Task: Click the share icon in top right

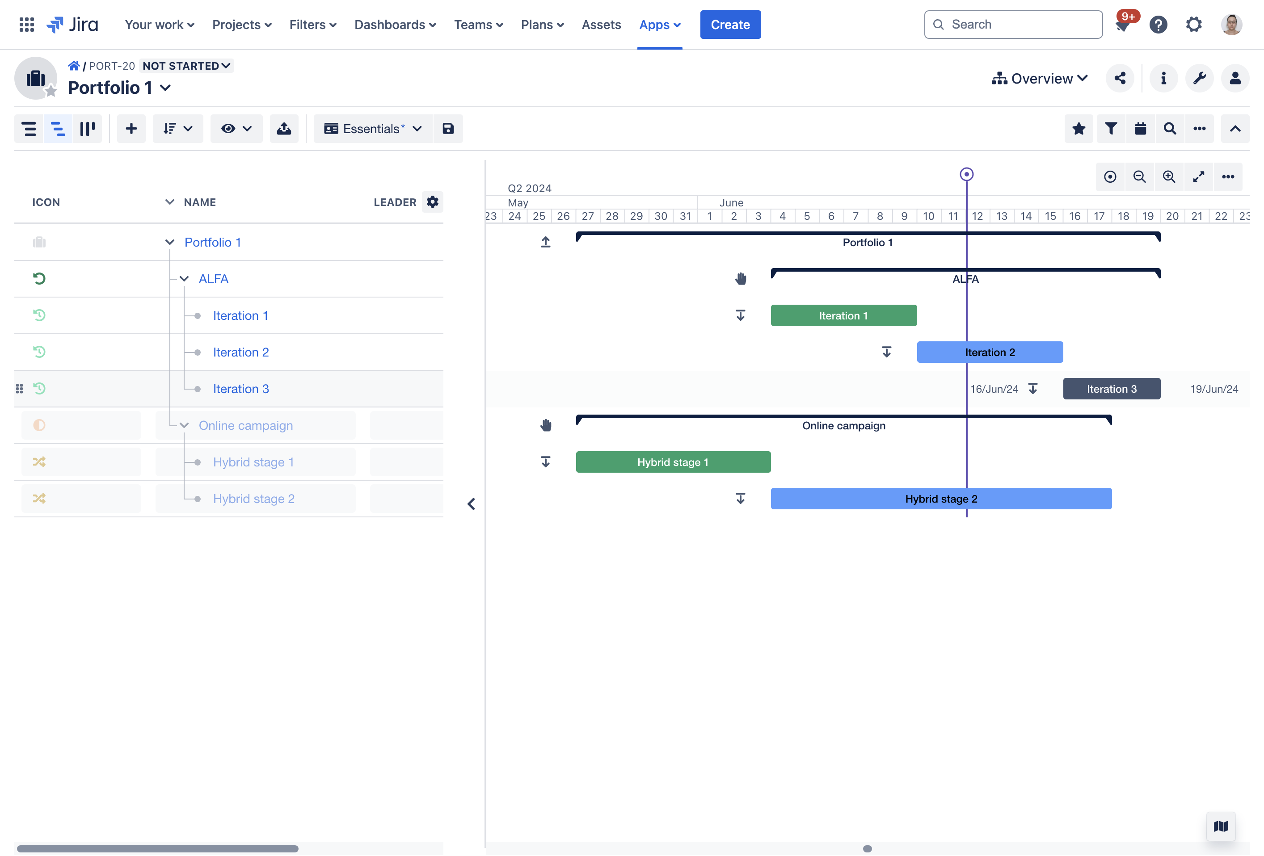Action: 1120,78
